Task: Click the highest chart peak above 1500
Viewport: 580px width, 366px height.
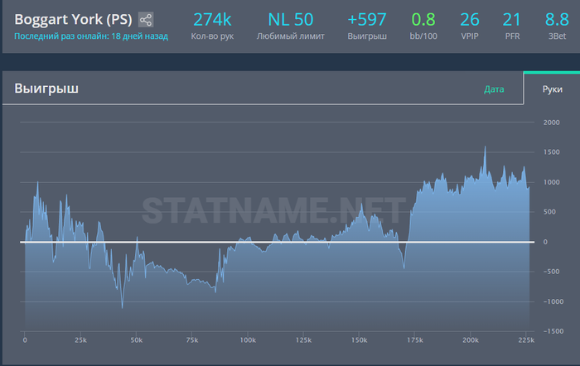Action: coord(485,147)
